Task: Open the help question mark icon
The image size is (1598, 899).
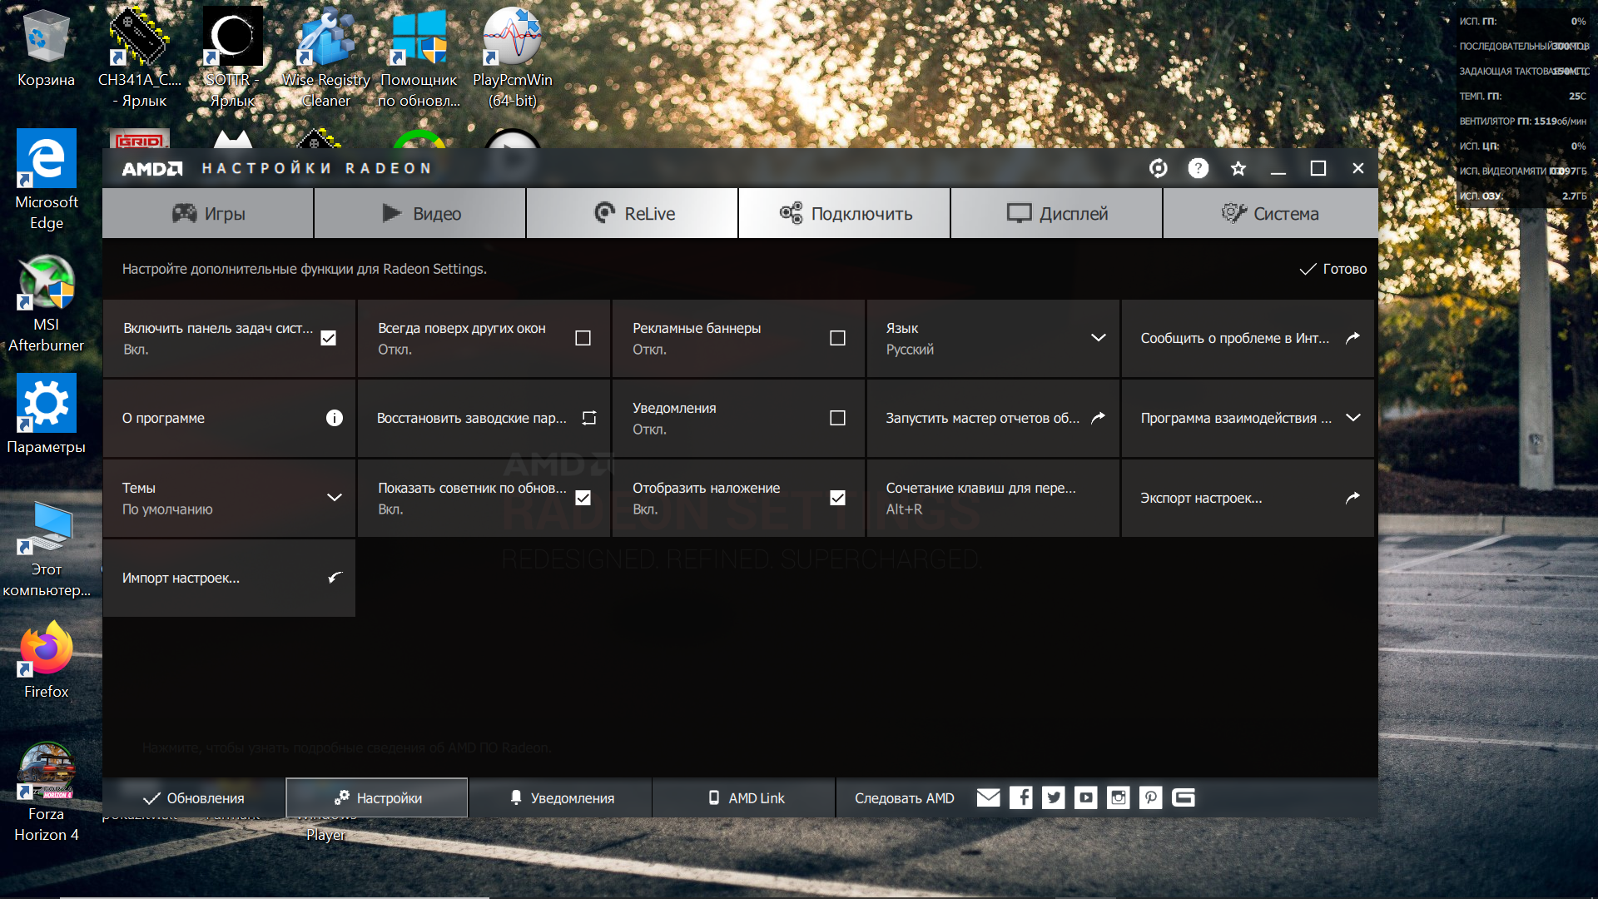Action: click(1198, 168)
